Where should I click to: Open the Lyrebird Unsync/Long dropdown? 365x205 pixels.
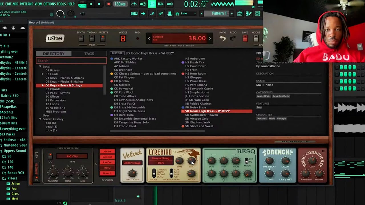click(x=161, y=158)
